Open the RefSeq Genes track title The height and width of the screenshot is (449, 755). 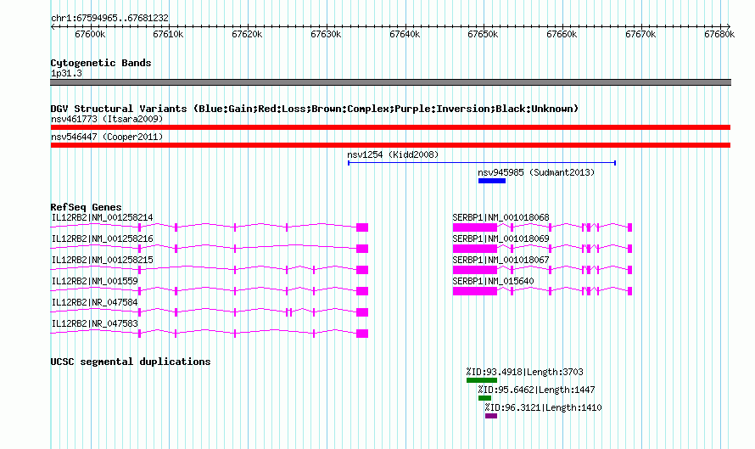[86, 207]
